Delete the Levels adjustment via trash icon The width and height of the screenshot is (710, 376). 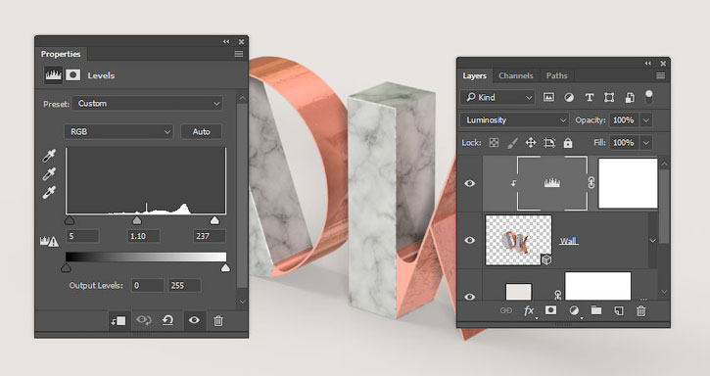218,321
